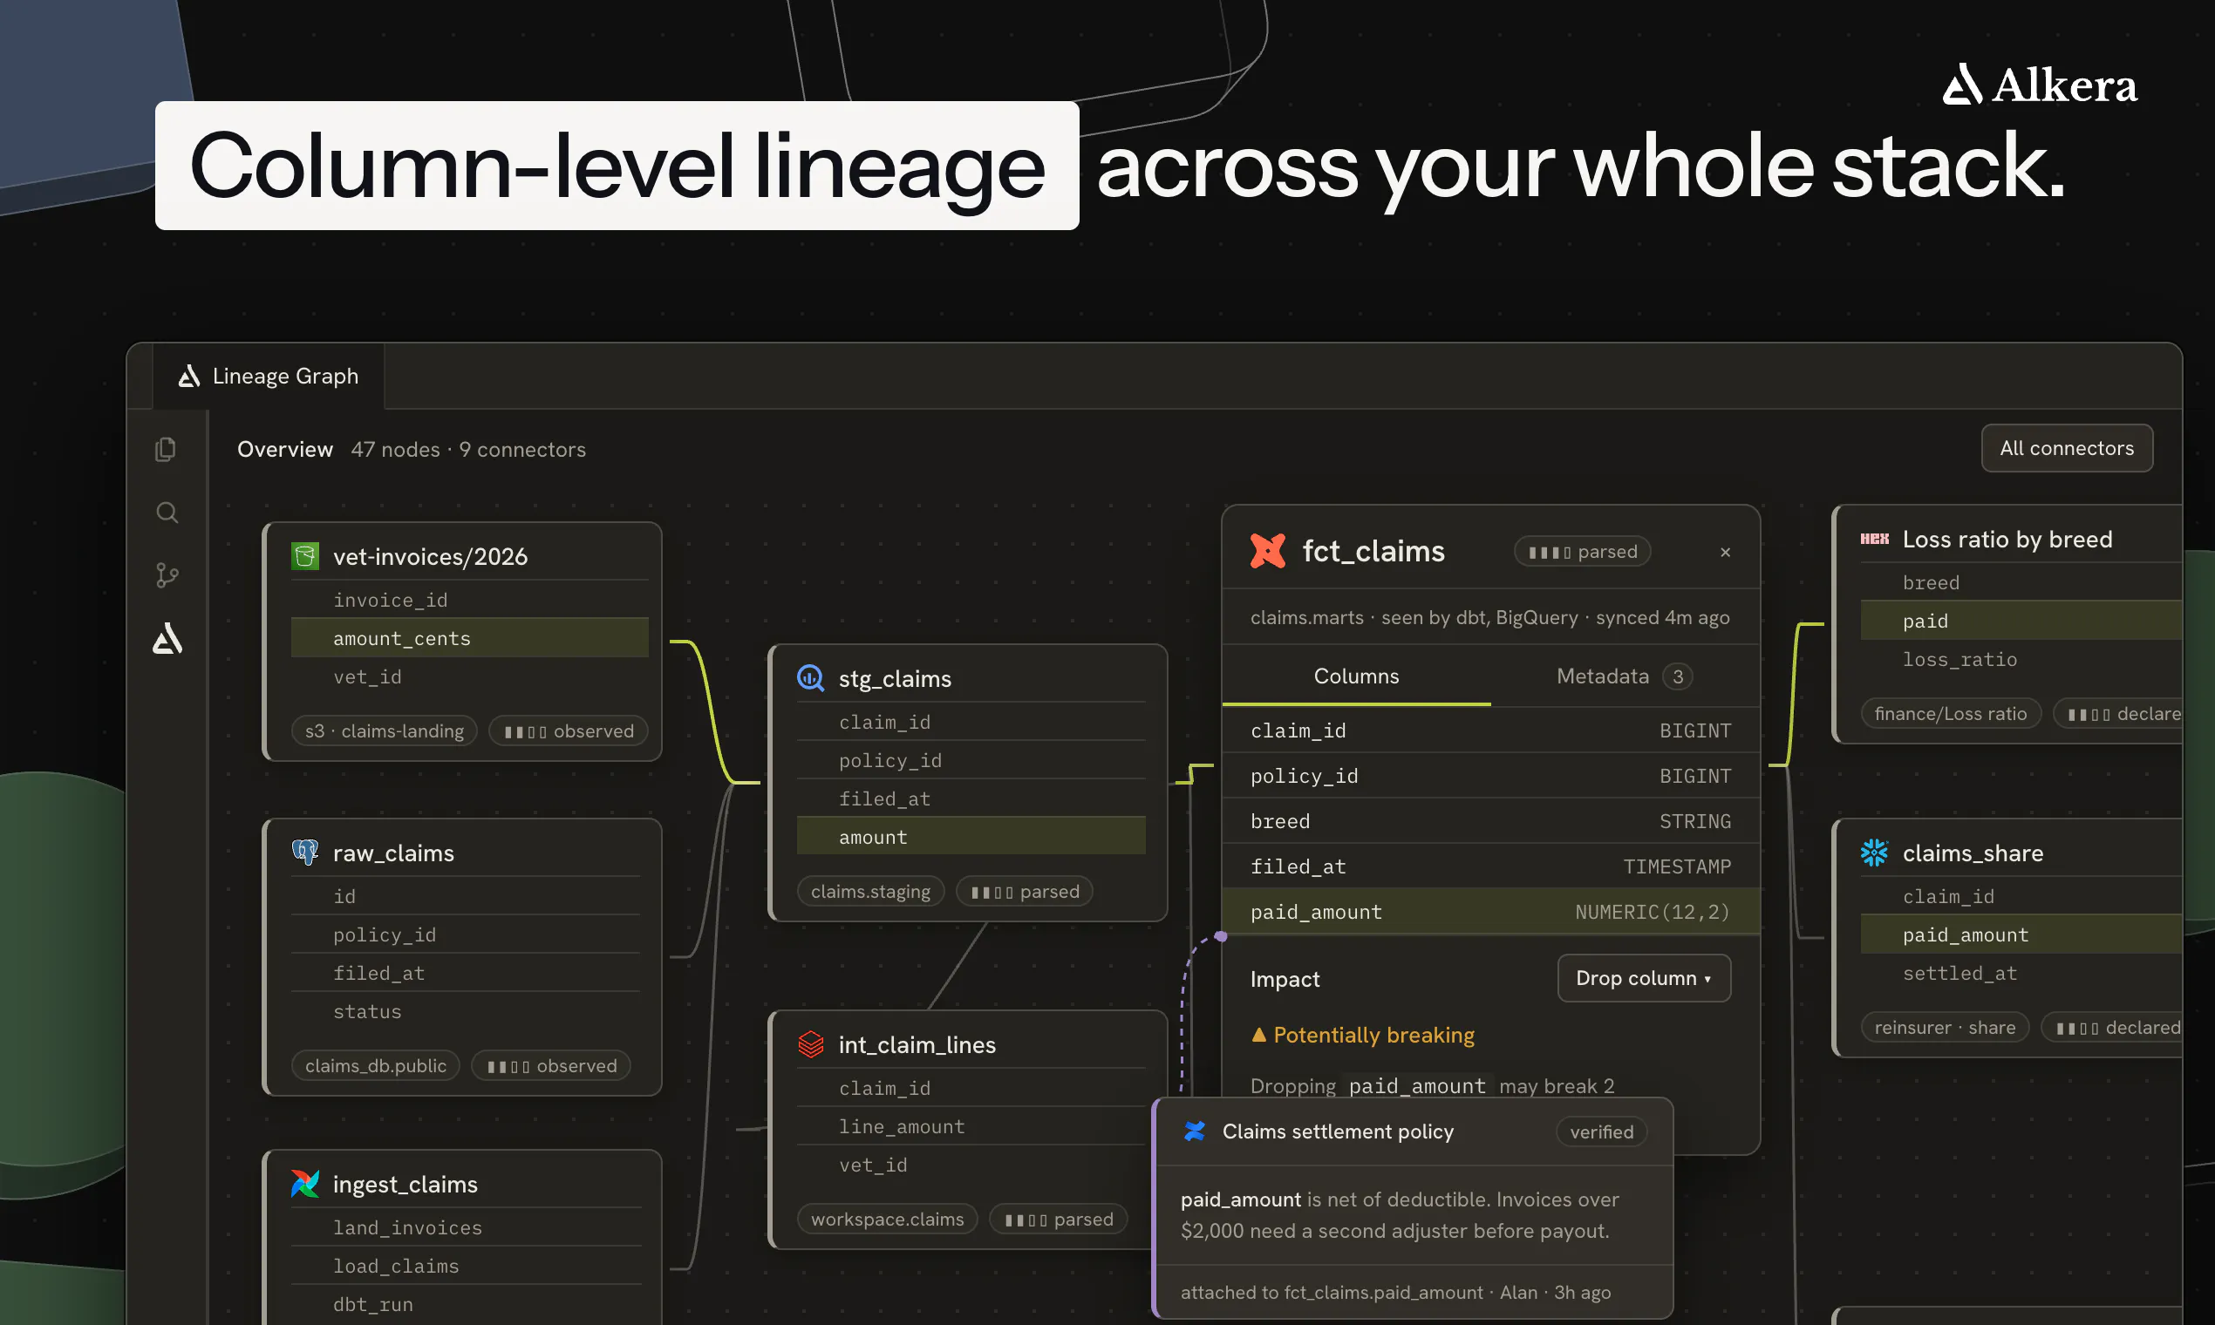Click the observed badge on vet-invoices/2026
The image size is (2215, 1325).
[x=568, y=730]
